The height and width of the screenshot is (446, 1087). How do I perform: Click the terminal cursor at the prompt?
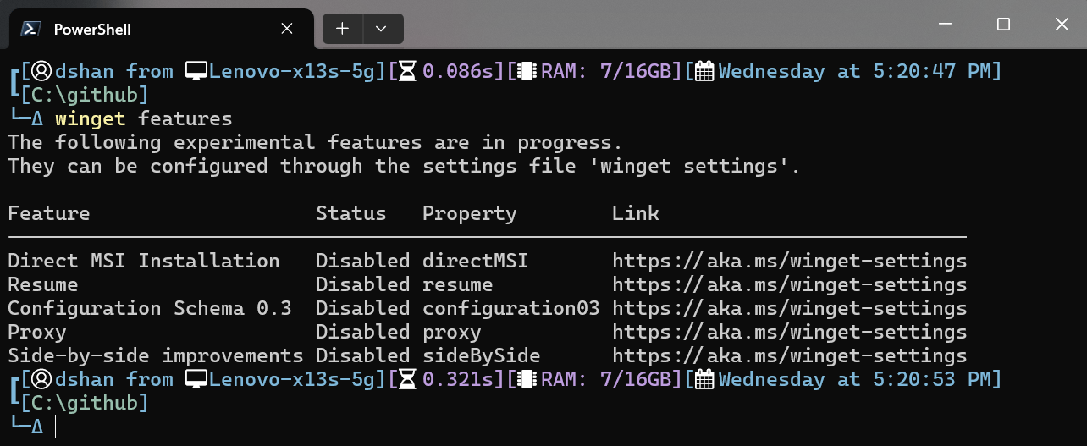click(x=56, y=427)
